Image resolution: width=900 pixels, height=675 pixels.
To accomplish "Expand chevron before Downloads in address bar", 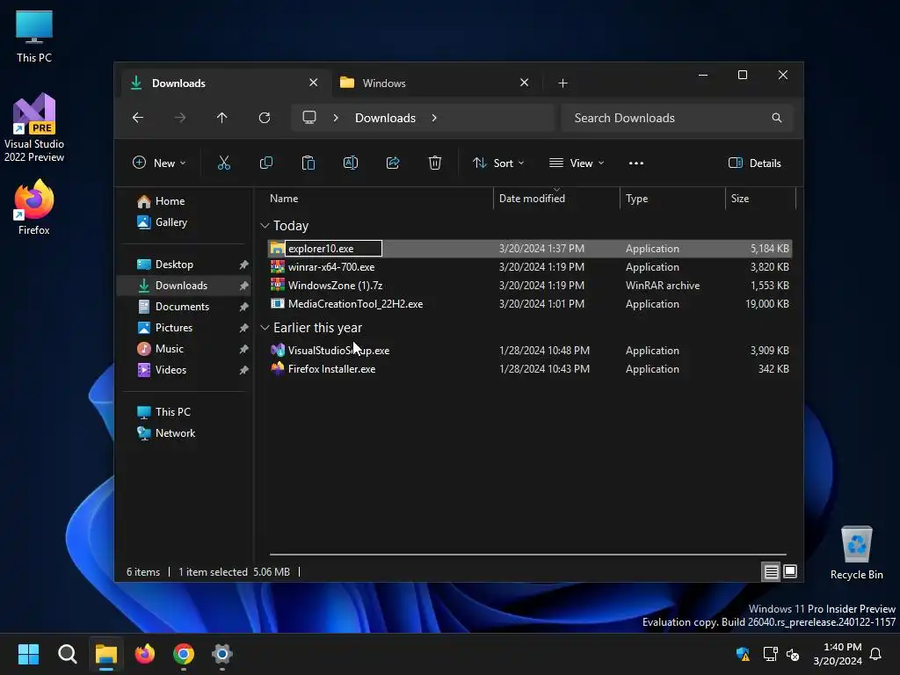I will coord(336,118).
